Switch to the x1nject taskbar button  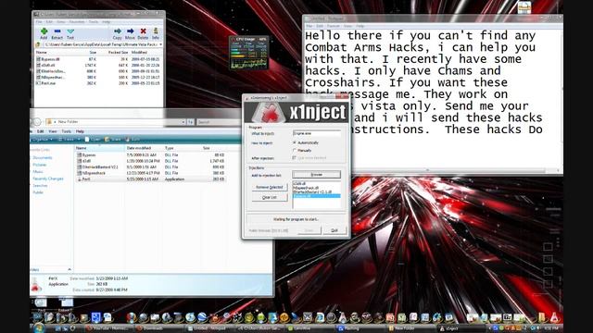pos(461,329)
